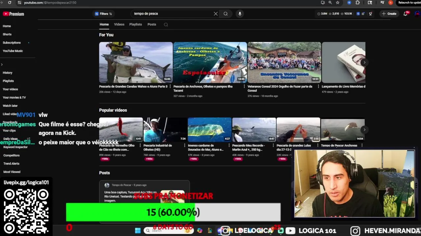
Task: Open options menu for Pescaria Industrial de Olhetes video
Action: click(185, 146)
